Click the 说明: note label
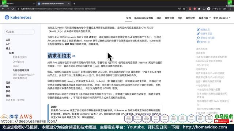The height and width of the screenshot is (131, 234). tap(54, 107)
